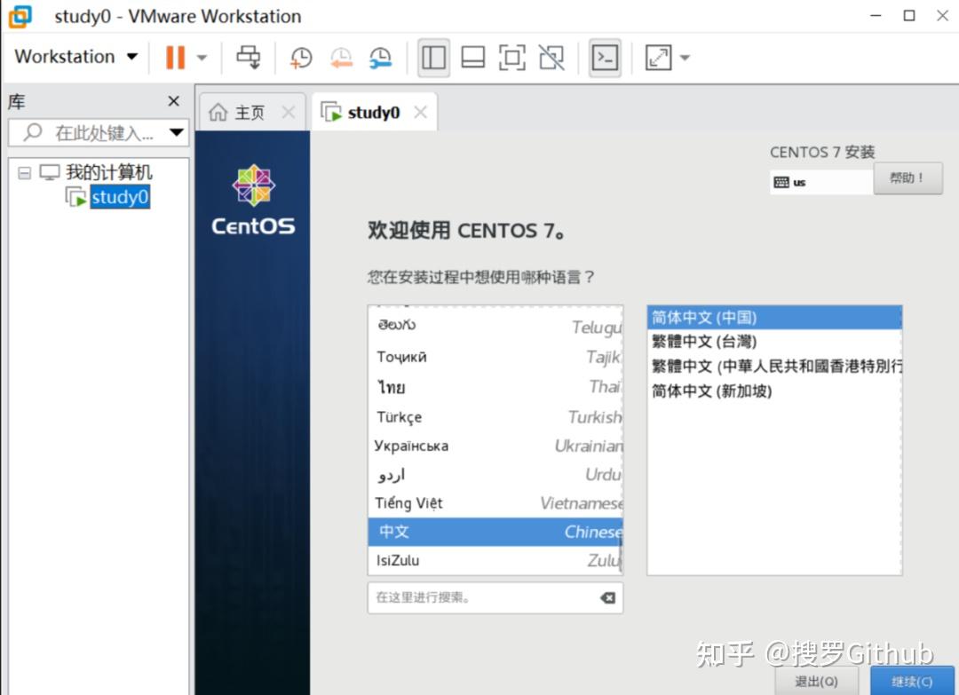Select Türkçe Turkish language
The image size is (959, 695).
point(495,417)
